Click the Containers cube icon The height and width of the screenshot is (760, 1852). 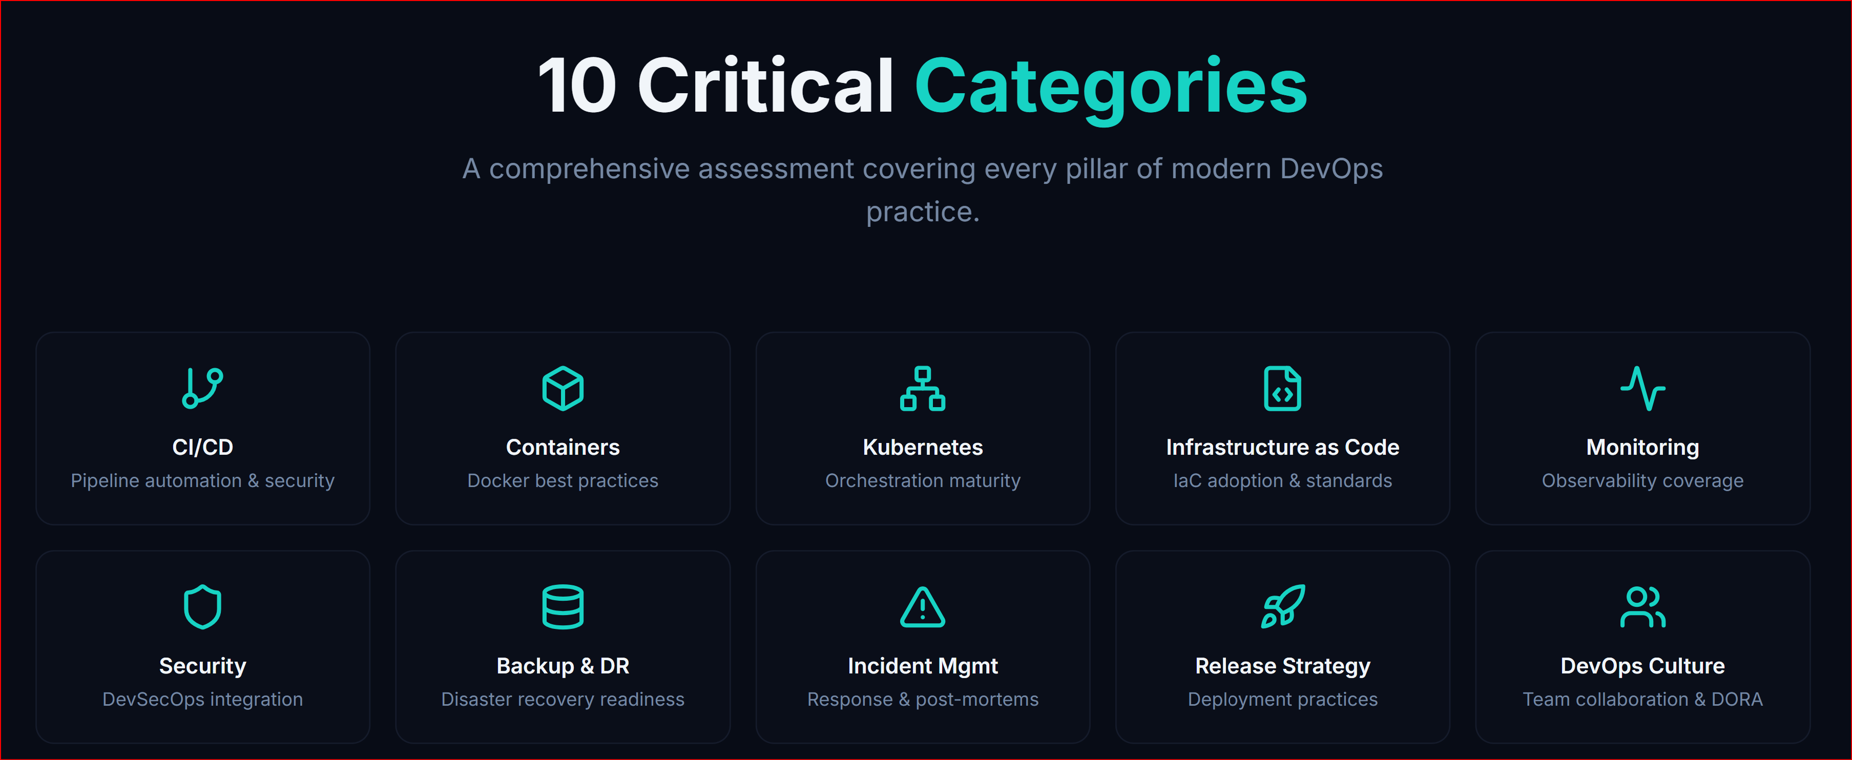click(x=563, y=388)
